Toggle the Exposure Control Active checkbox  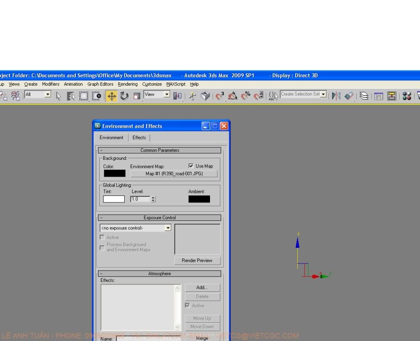102,237
